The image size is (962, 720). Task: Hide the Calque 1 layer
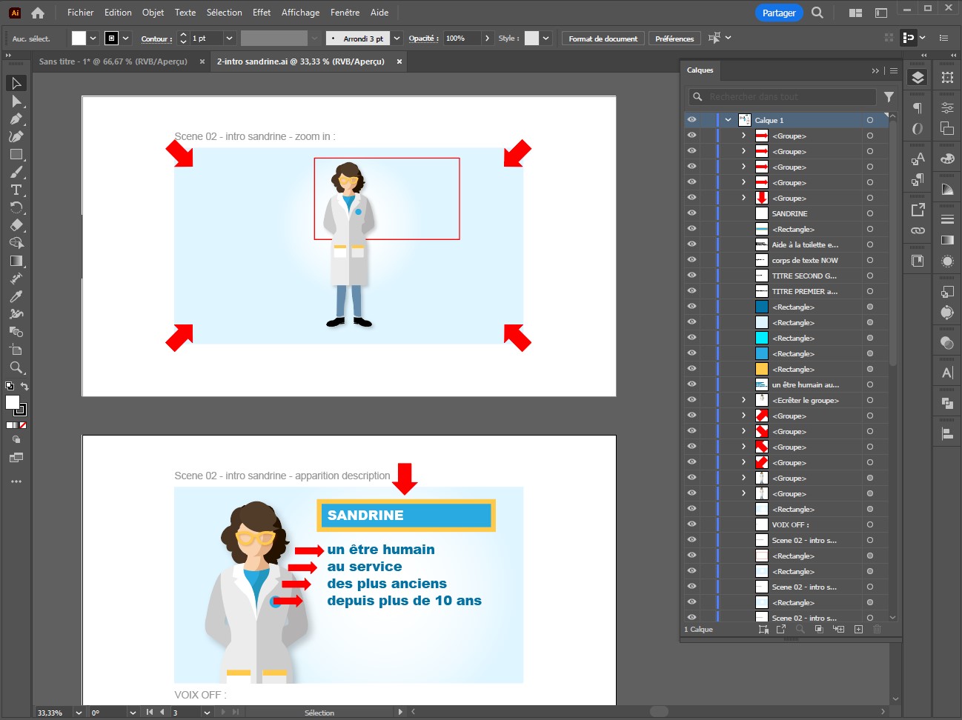coord(691,120)
